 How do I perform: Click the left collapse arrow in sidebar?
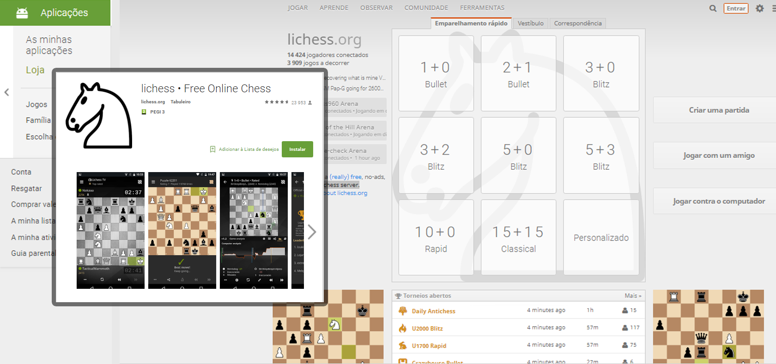click(x=6, y=92)
